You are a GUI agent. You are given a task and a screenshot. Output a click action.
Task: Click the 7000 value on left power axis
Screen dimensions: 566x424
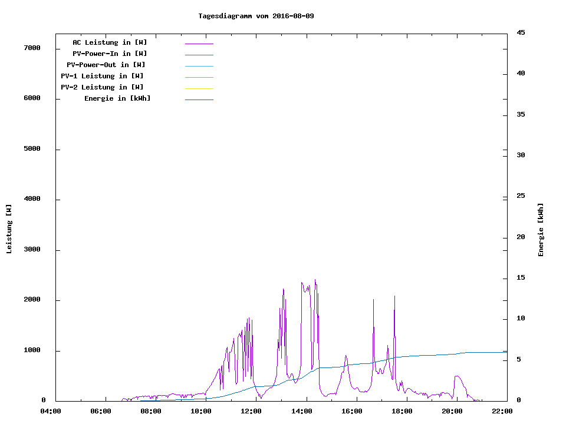pos(32,48)
